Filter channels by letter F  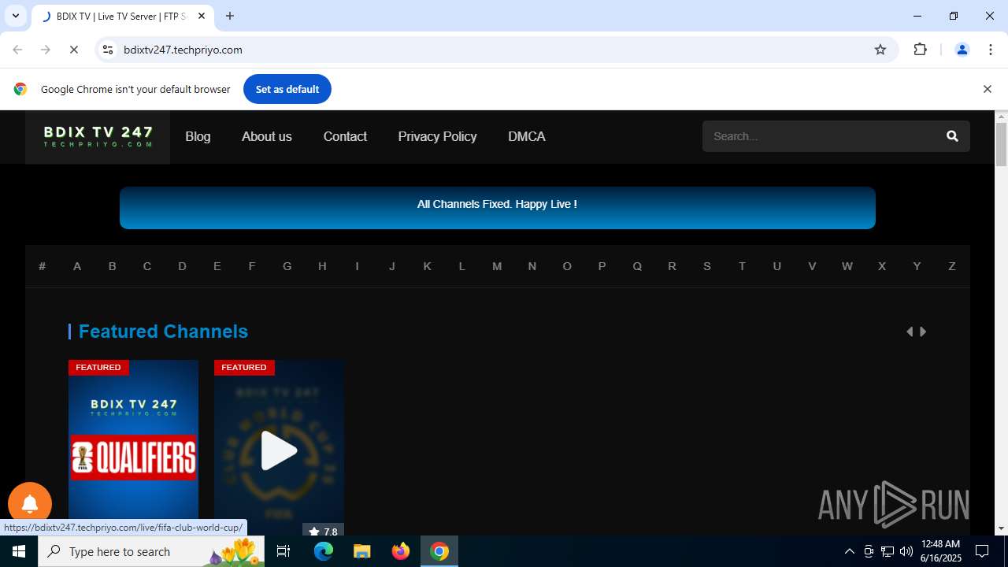pos(252,266)
